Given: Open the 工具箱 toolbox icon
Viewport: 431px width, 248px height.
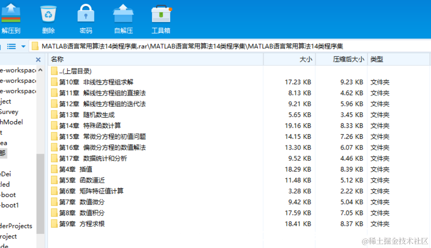Looking at the screenshot, I should [x=161, y=14].
